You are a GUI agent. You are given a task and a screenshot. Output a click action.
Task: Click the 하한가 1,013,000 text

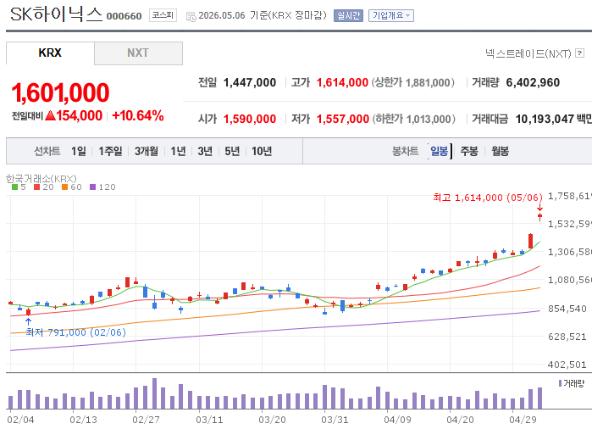pos(413,119)
